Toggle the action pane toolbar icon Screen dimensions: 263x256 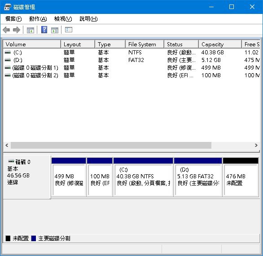click(x=55, y=30)
